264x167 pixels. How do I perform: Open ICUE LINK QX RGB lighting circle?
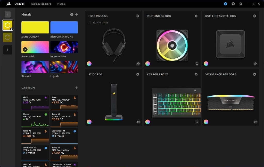(148, 64)
